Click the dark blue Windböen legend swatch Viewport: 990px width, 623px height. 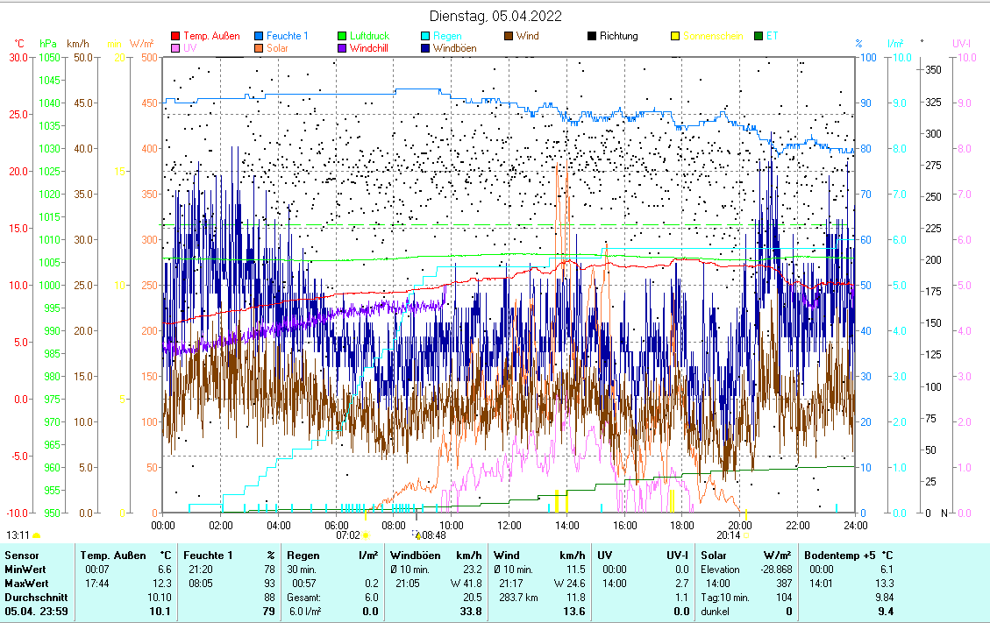(425, 48)
